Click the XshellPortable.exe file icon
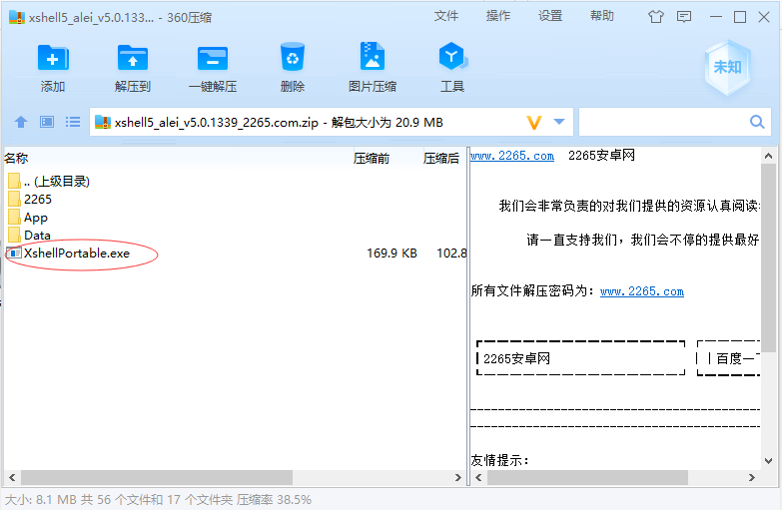Image resolution: width=782 pixels, height=510 pixels. 14,254
